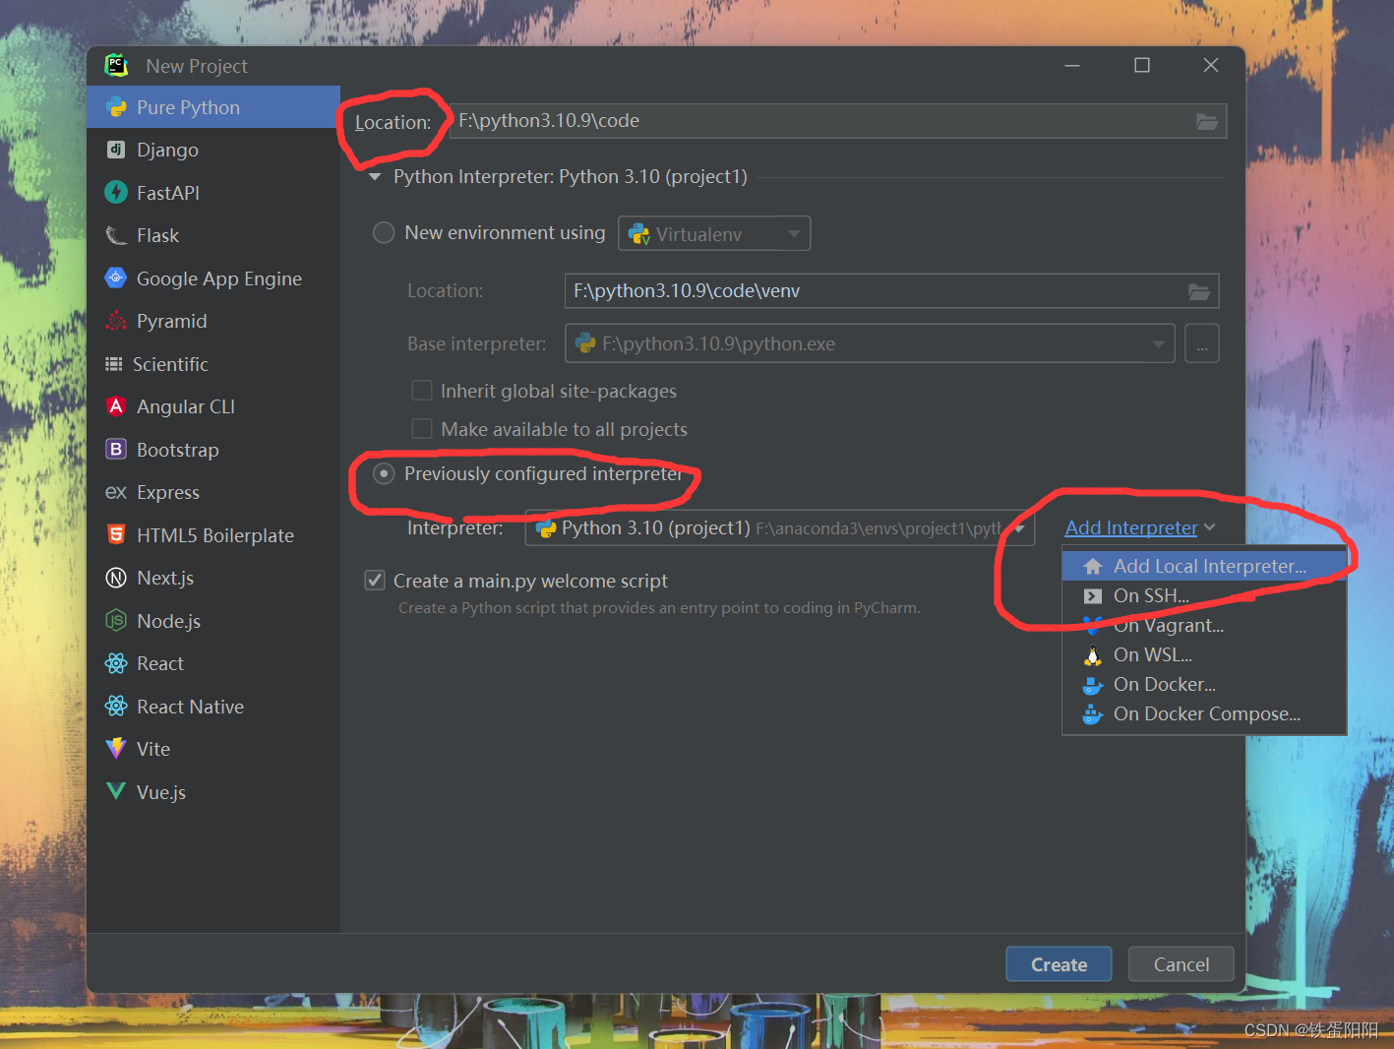1394x1049 pixels.
Task: Click the ellipsis button beside Base interpreter
Action: click(x=1202, y=343)
